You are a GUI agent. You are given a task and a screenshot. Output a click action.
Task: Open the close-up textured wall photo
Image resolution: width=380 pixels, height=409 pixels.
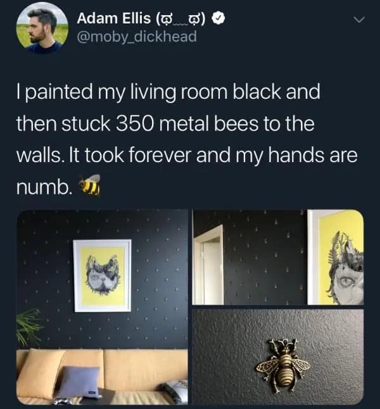coord(278,357)
